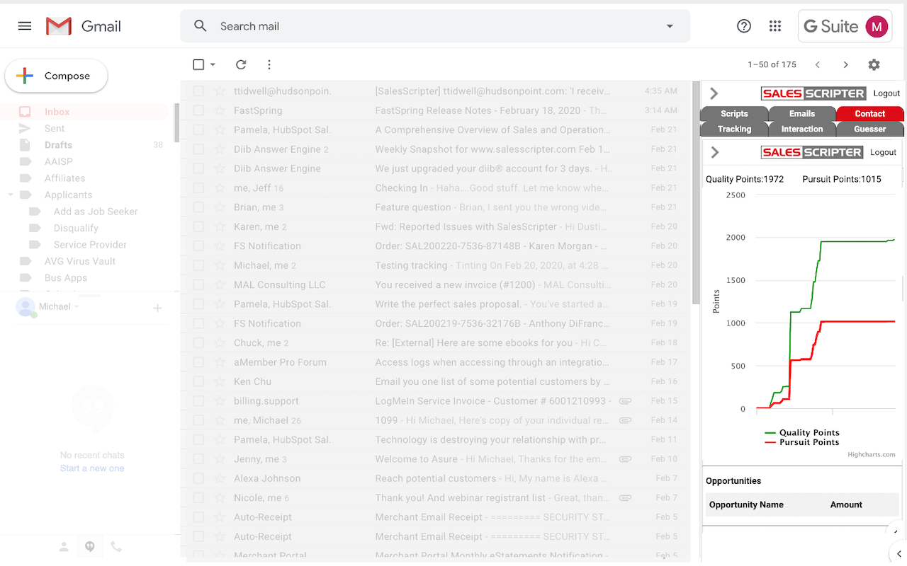Click the search magnifier icon
Viewport: 907px width, 566px height.
pyautogui.click(x=201, y=26)
